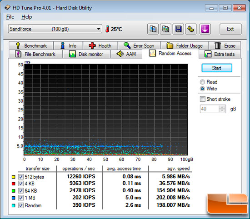The image size is (250, 219).
Task: Switch to Error Scan tab
Action: coord(139,45)
